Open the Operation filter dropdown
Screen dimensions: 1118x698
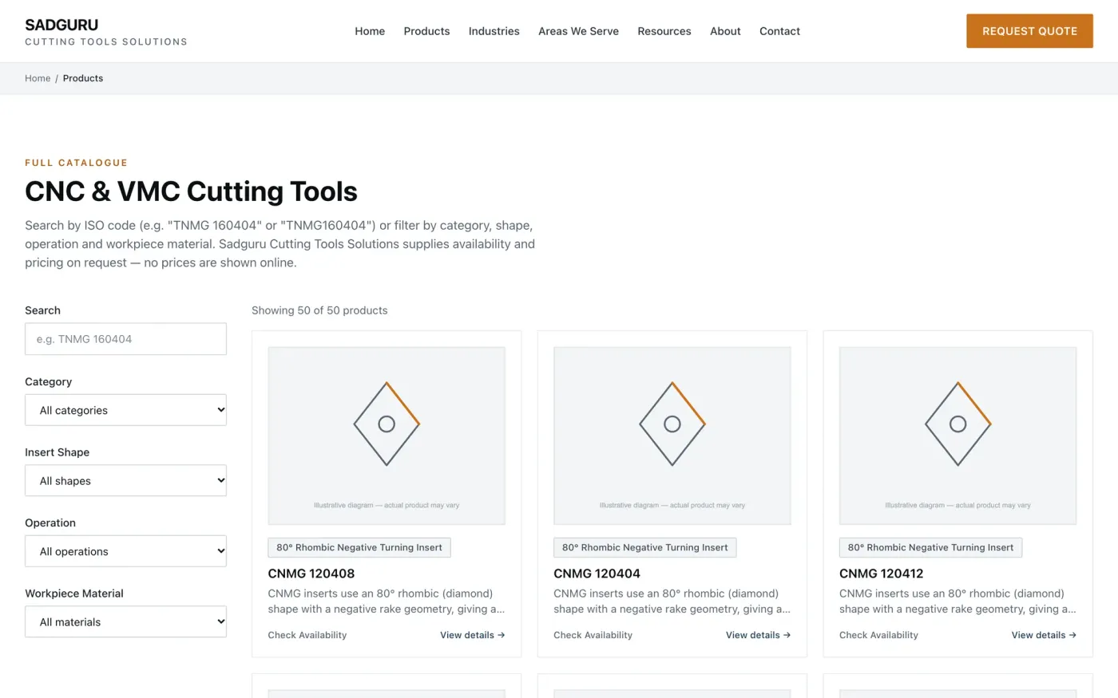click(x=125, y=551)
